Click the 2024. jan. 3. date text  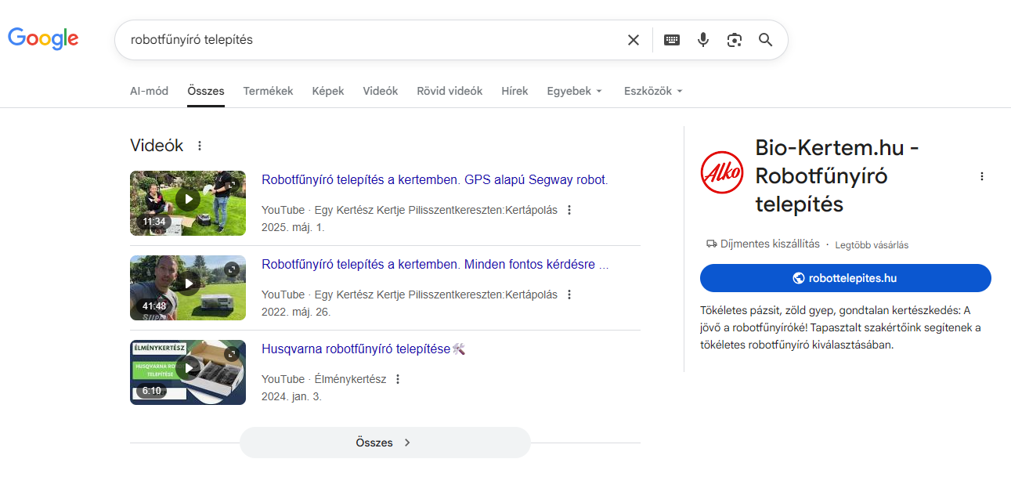[291, 396]
